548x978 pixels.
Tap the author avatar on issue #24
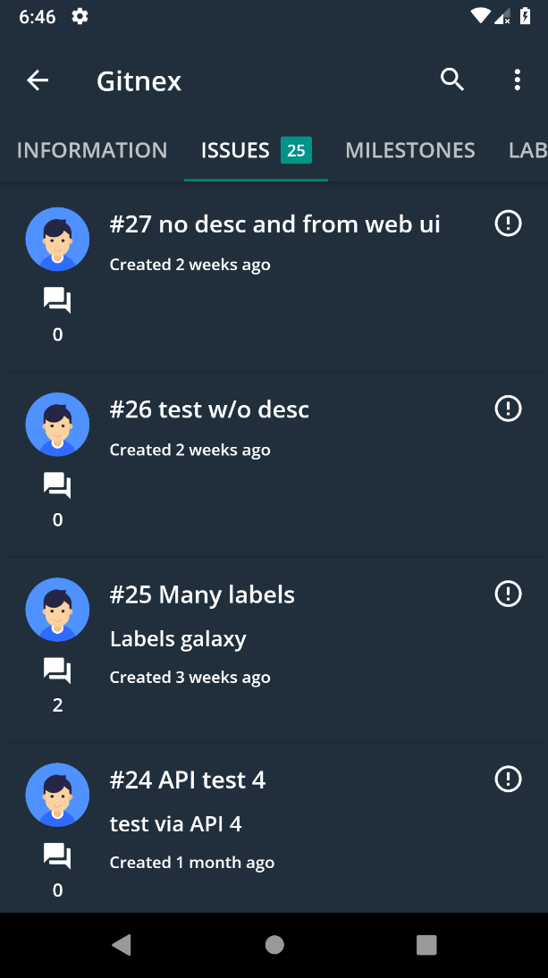click(57, 795)
